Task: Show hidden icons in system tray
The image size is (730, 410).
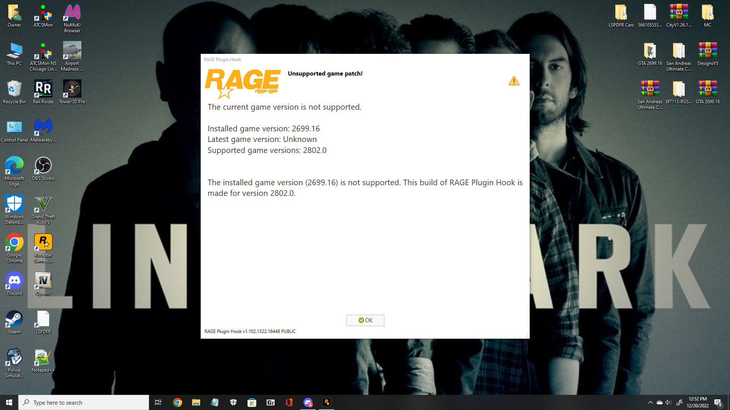Action: point(650,402)
